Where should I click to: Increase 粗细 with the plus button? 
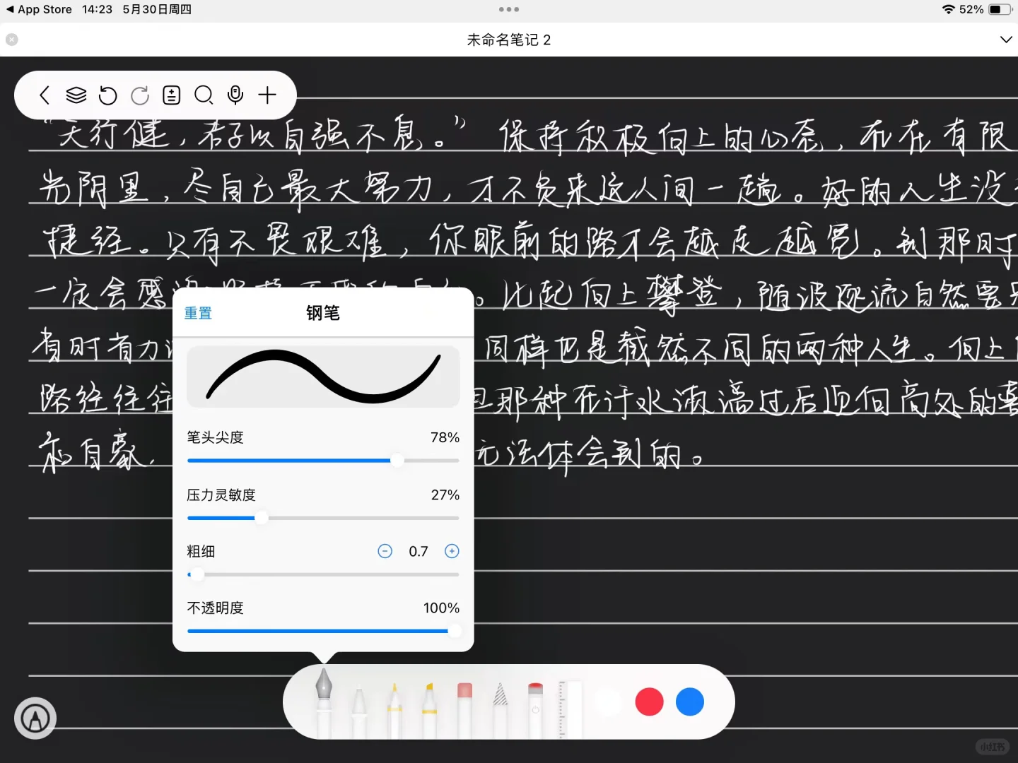click(x=452, y=551)
